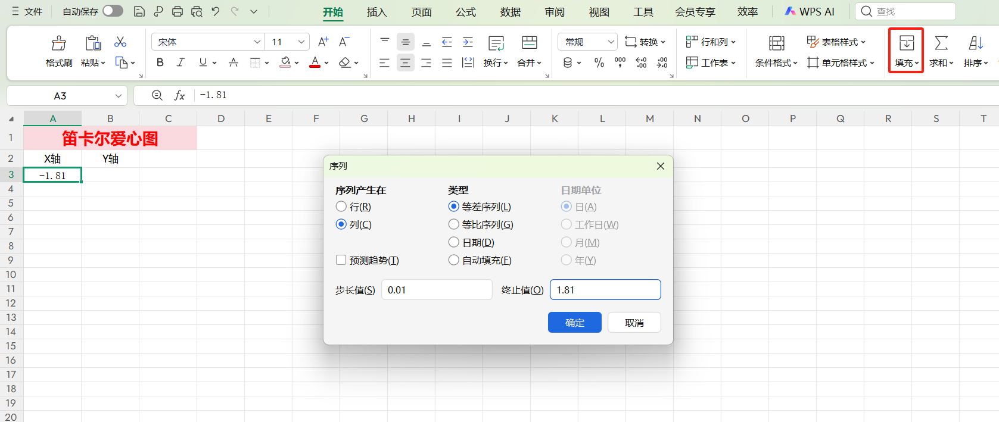Viewport: 999px width, 422px height.
Task: Click the Paste (粘贴) clipboard icon
Action: (93, 43)
